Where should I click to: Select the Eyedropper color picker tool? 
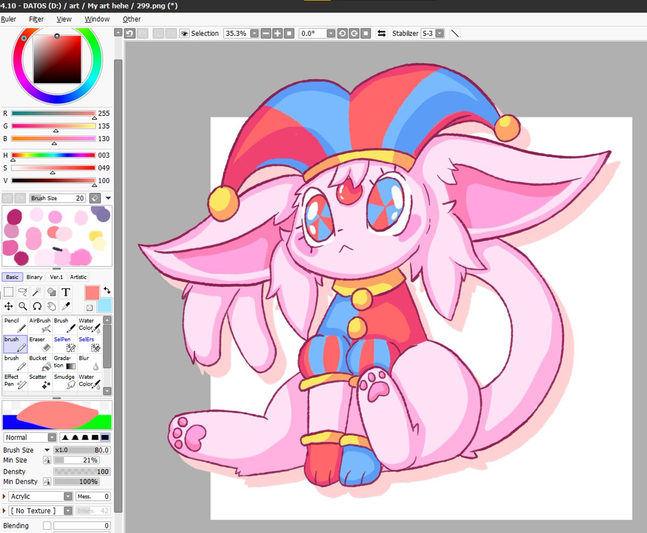(x=65, y=306)
